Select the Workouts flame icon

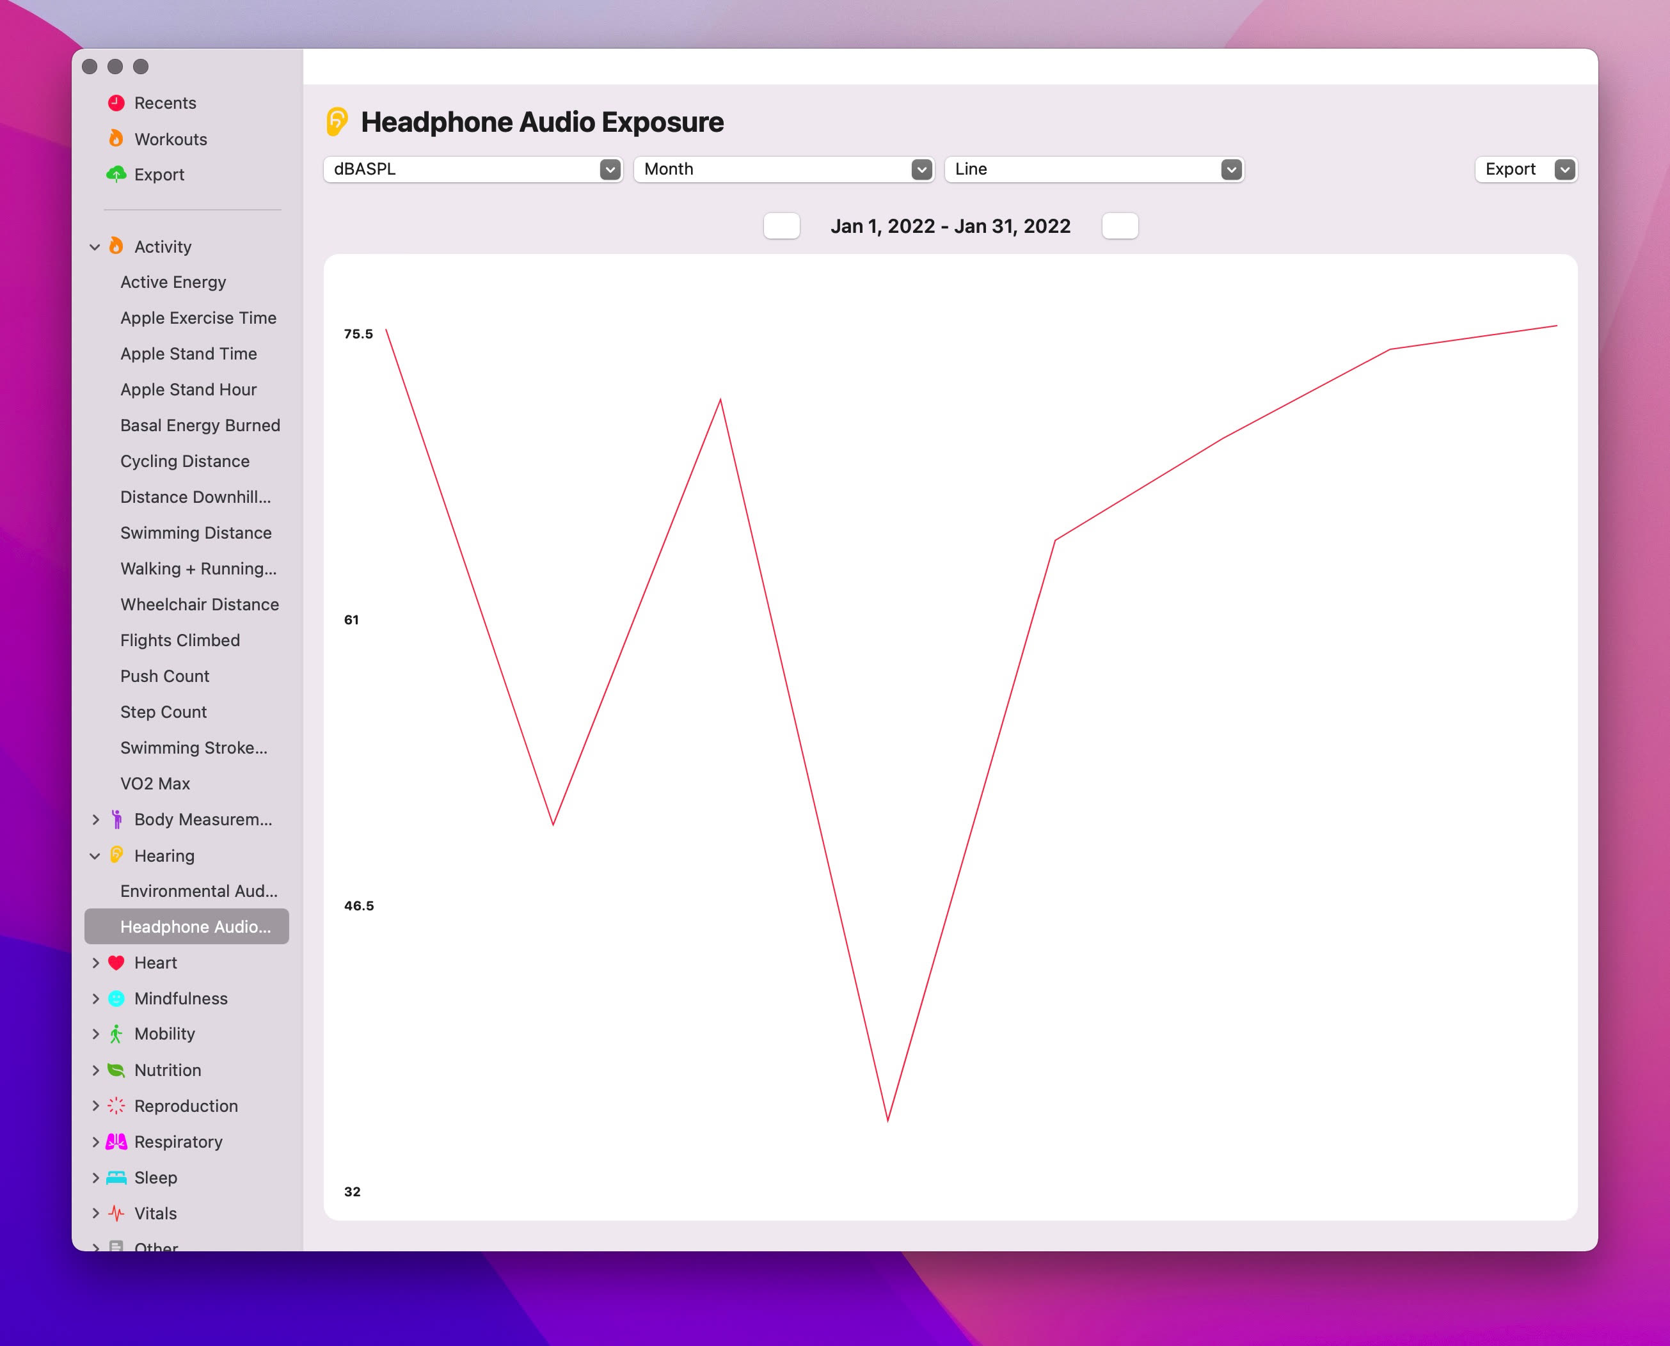click(116, 139)
